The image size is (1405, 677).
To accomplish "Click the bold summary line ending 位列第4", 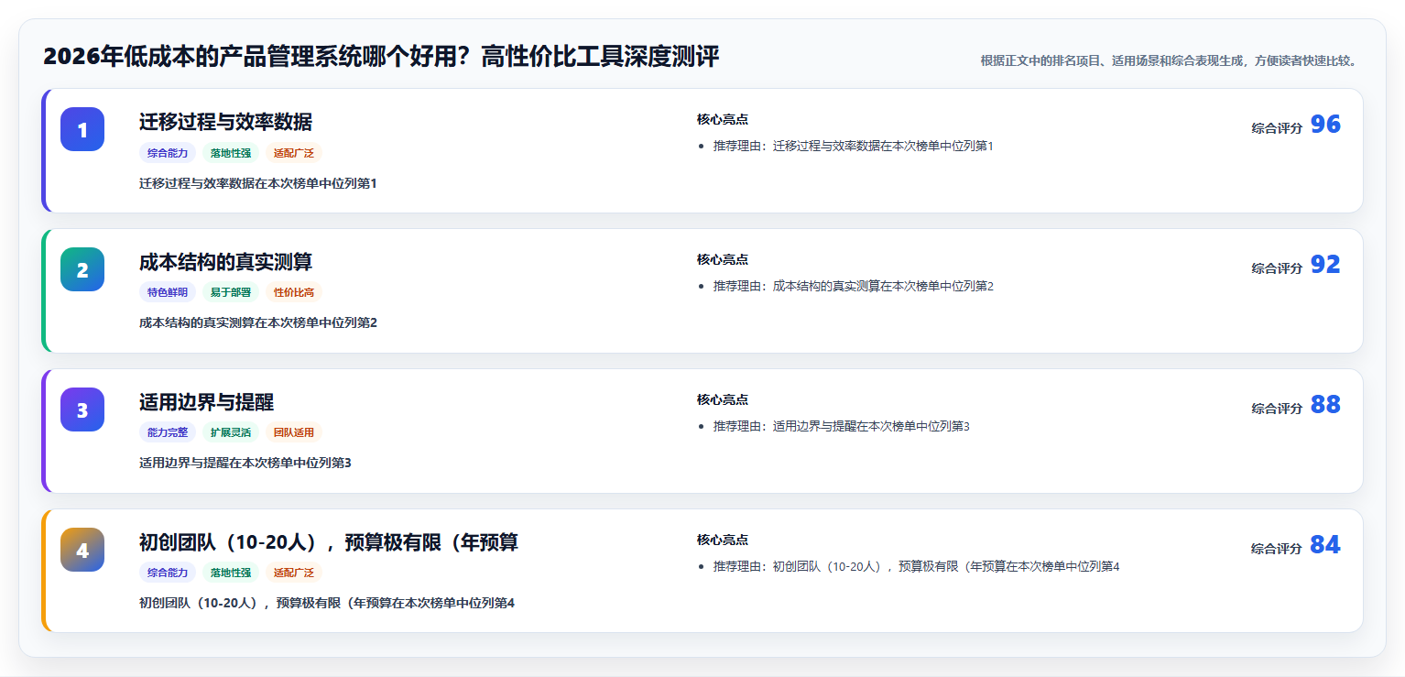I will pos(327,603).
